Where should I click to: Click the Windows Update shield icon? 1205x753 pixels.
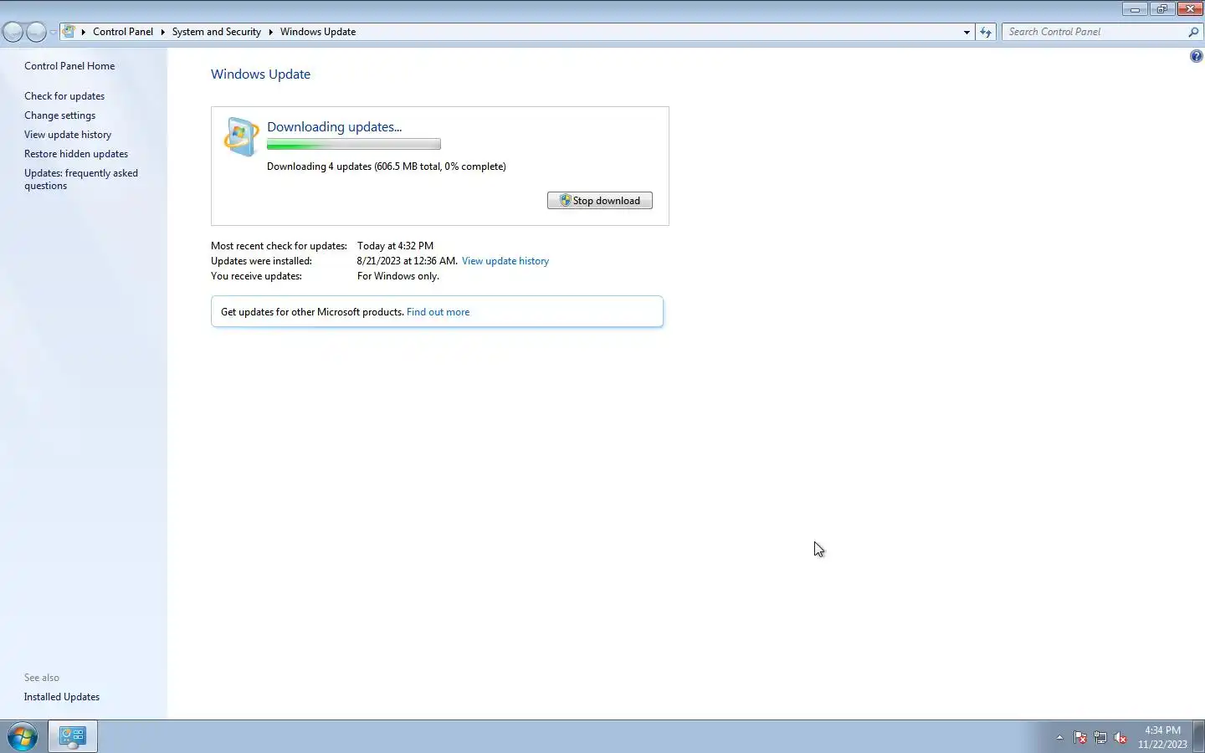[241, 136]
